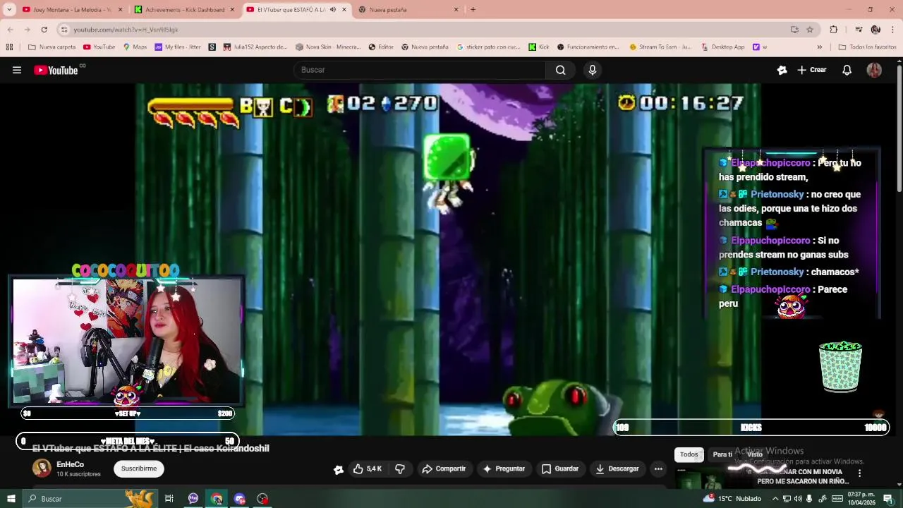
Task: Click the Preguntar button
Action: pos(504,468)
